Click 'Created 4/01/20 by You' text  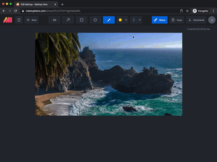click(198, 29)
